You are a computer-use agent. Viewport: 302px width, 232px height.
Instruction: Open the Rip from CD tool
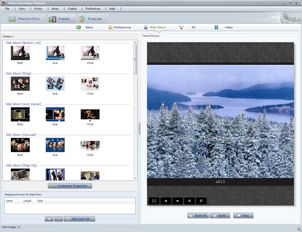[x=80, y=218]
